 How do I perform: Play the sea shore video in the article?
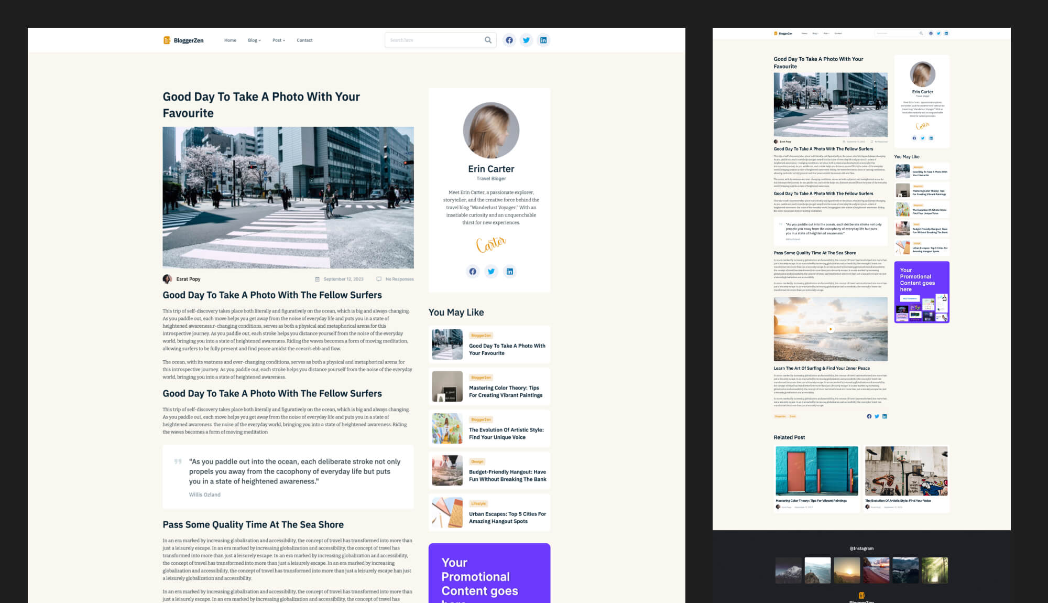(831, 329)
